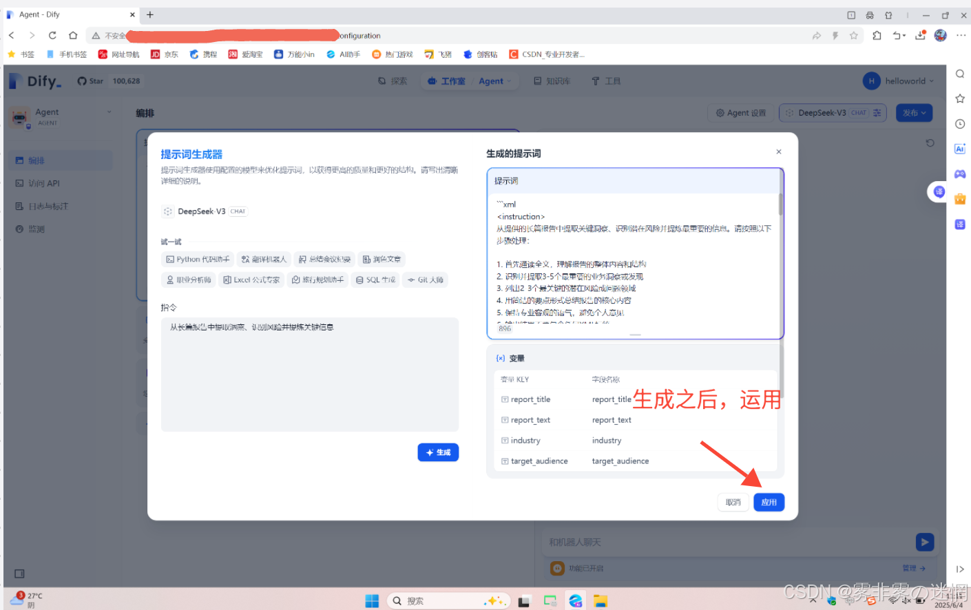Open the 知识库 knowledge tab

pos(552,81)
